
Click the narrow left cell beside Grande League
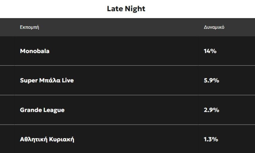pyautogui.click(x=7, y=110)
